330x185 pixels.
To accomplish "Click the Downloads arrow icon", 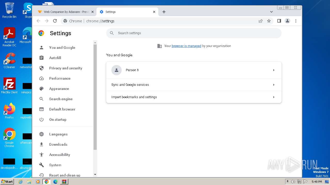I will (x=41, y=144).
